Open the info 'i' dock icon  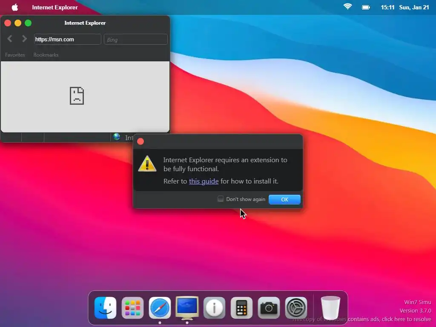pyautogui.click(x=215, y=308)
